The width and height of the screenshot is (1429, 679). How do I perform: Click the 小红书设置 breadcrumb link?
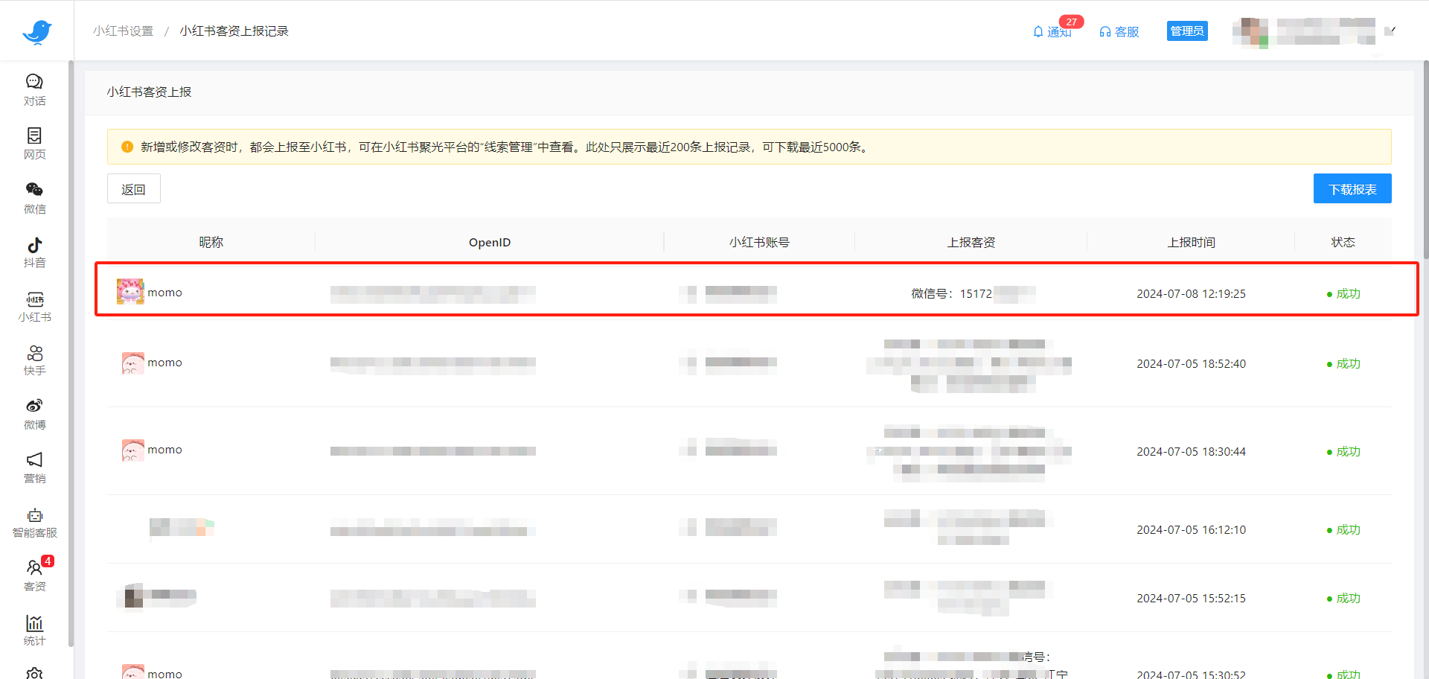(123, 31)
